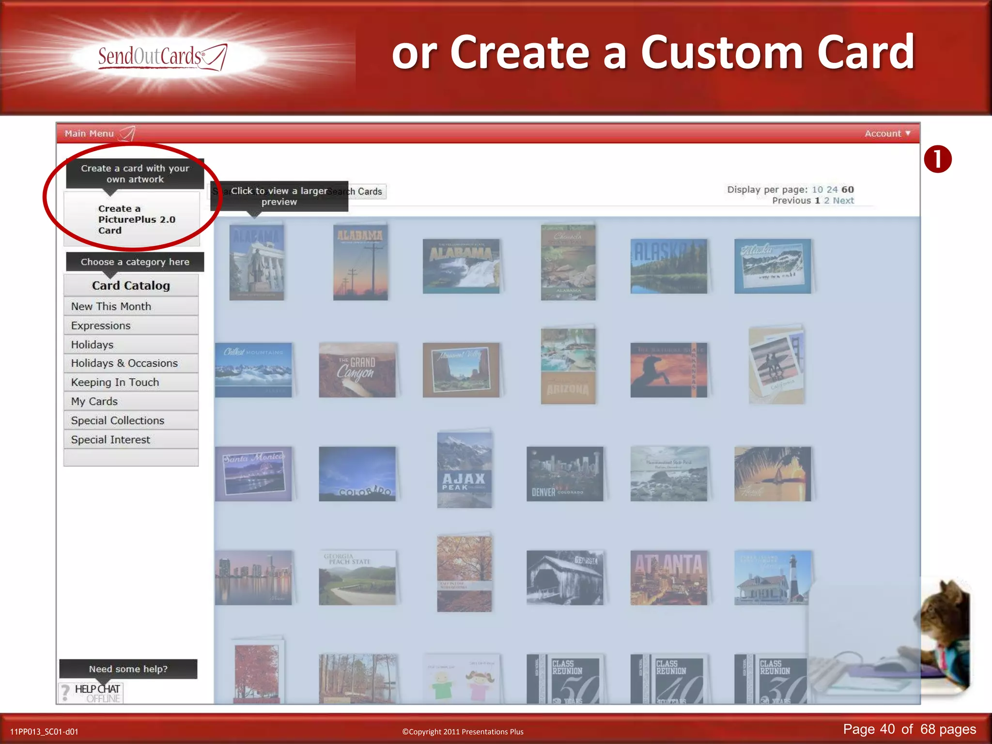Open the autumn orange tree card

point(465,573)
